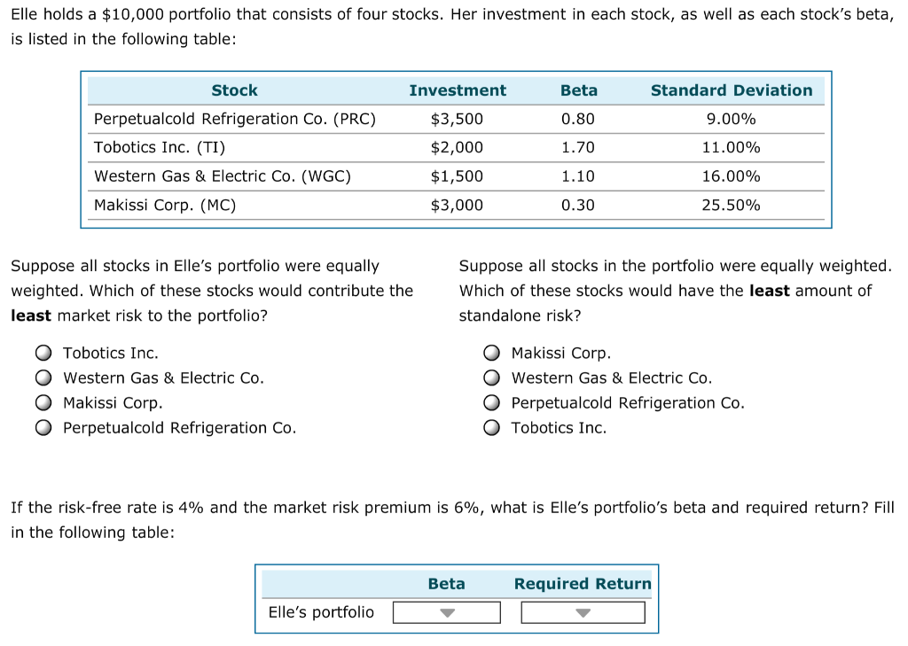The width and height of the screenshot is (908, 646).
Task: Select the 1.70 beta value for Tobotics Inc.
Action: (x=579, y=147)
